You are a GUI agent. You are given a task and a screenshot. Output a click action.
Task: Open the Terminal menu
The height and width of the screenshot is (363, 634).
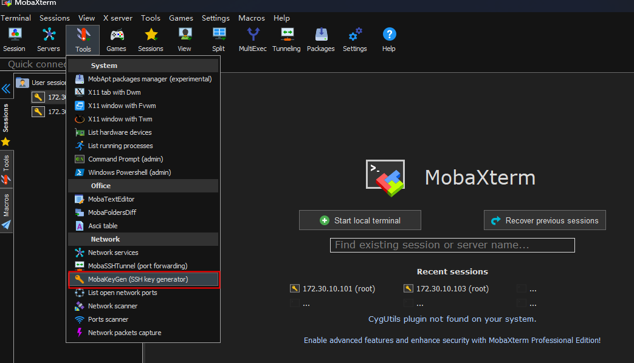[x=16, y=18]
